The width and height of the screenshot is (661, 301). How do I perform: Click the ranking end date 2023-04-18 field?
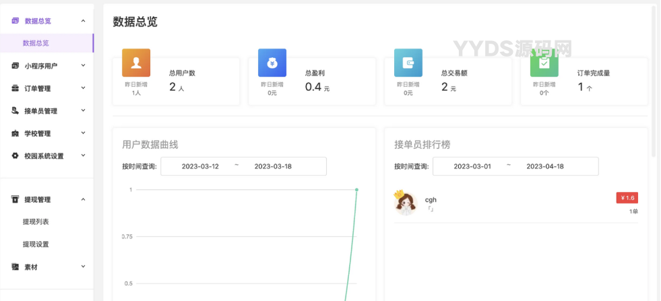coord(544,166)
